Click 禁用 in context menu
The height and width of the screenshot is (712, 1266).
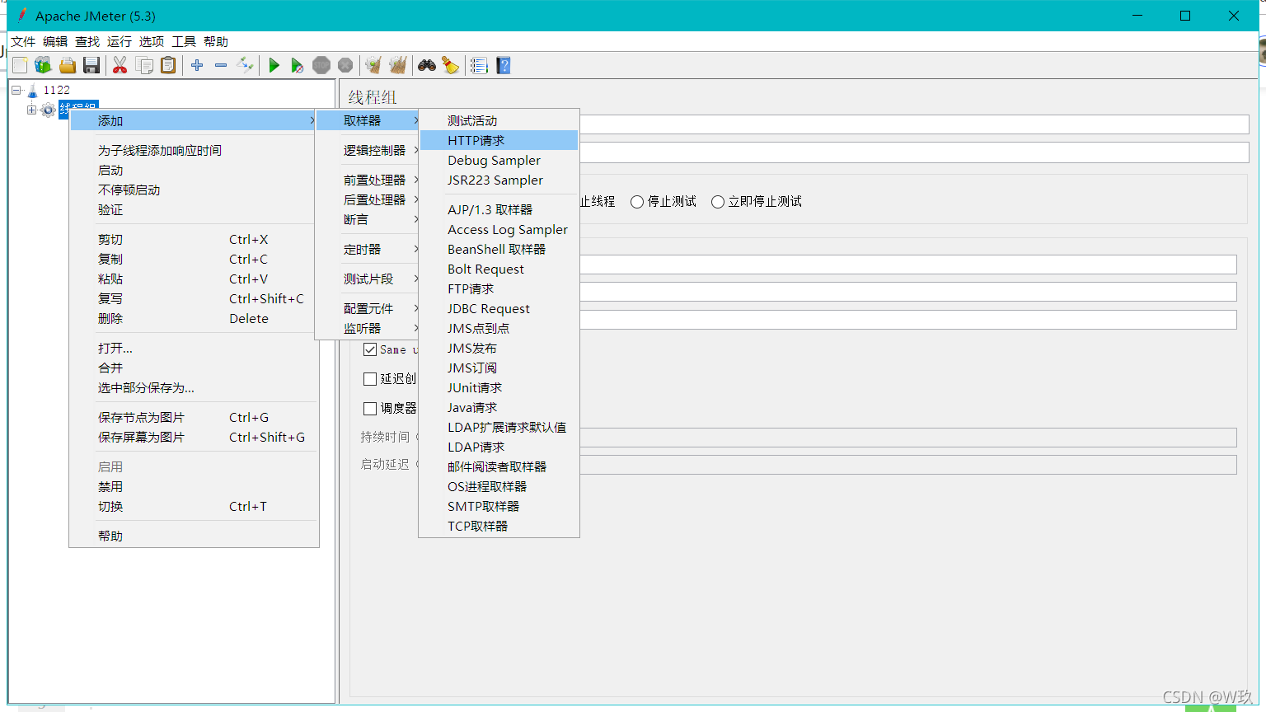tap(194, 486)
